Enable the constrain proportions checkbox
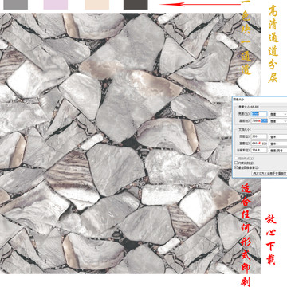The image size is (287, 287). 236,163
